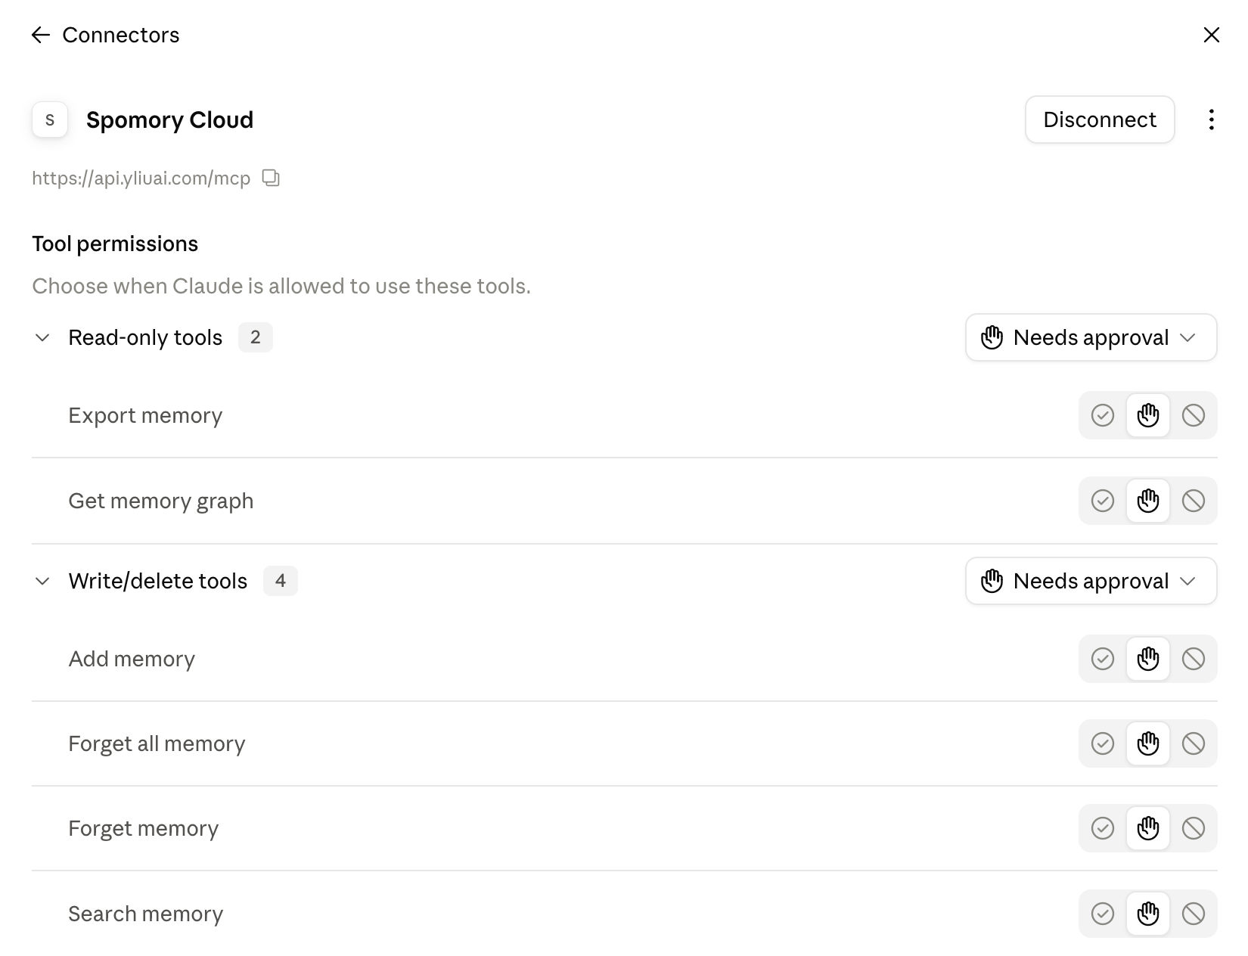Open the three-dot more options menu

click(1212, 119)
